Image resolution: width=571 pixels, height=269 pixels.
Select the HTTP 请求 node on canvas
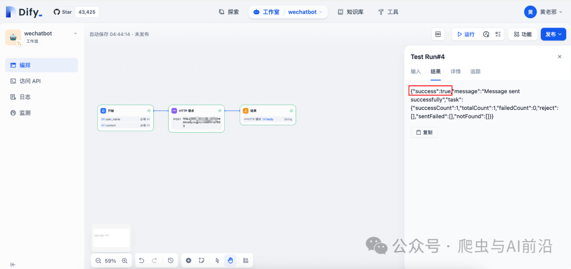click(196, 118)
